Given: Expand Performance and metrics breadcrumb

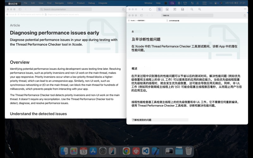Looking at the screenshot, I should point(30,15).
